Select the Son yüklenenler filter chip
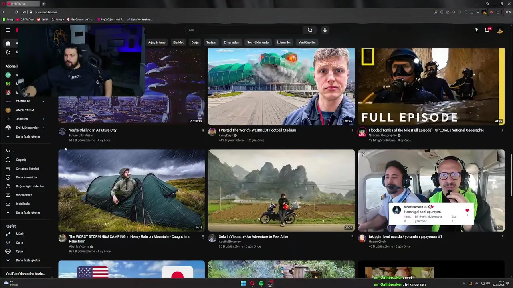513x288 pixels. pos(258,42)
